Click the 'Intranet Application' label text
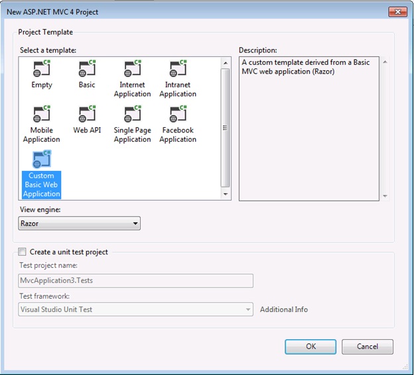The width and height of the screenshot is (414, 375). [178, 89]
